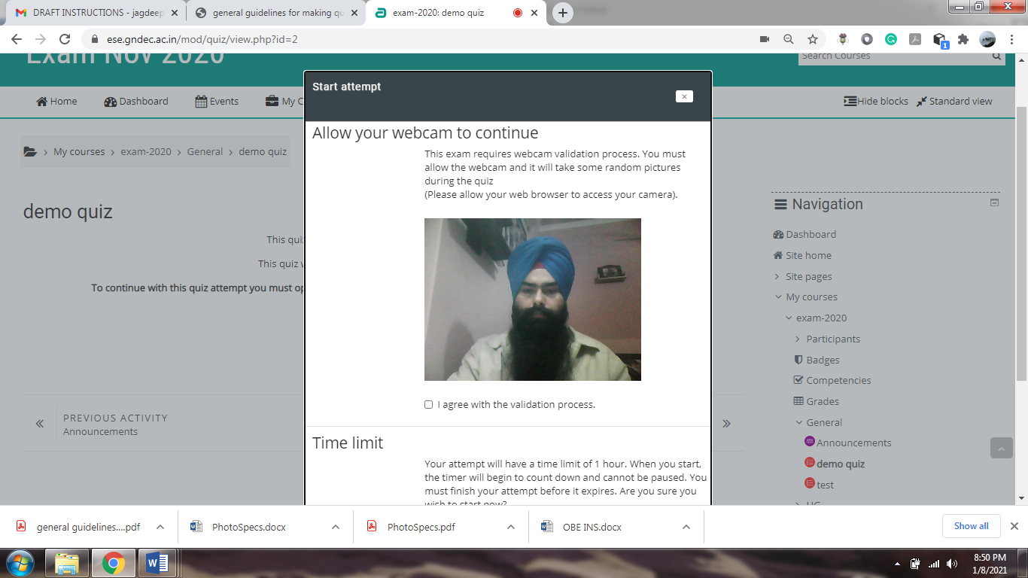Open a new browser tab
1028x578 pixels.
click(x=562, y=13)
